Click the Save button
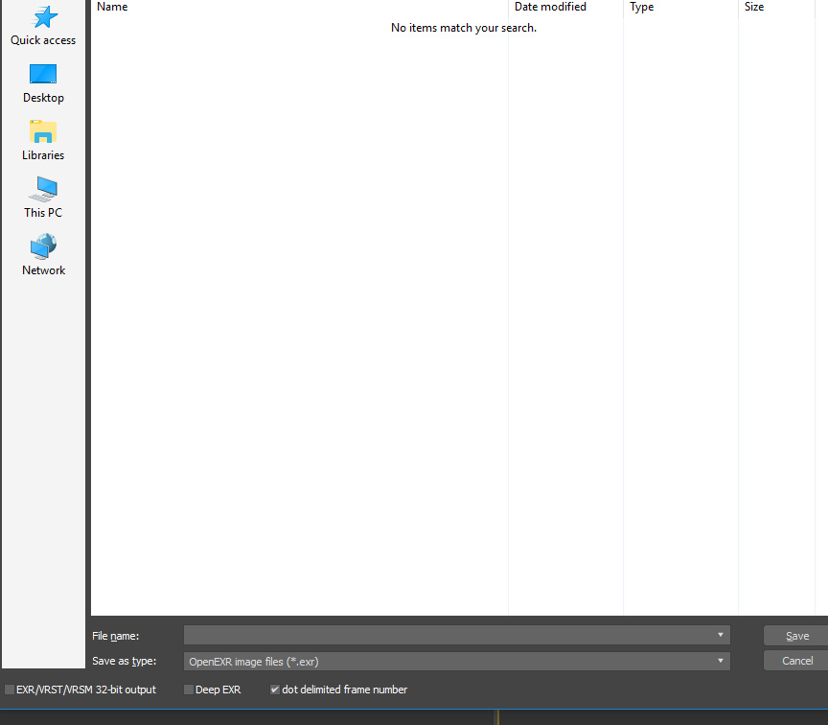The width and height of the screenshot is (828, 725). coord(796,636)
